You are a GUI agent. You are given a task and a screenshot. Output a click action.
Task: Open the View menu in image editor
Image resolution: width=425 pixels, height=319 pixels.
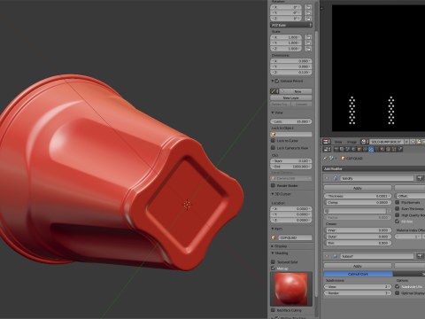click(338, 142)
